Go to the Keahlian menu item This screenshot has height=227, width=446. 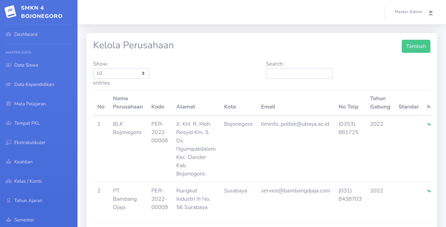23,162
